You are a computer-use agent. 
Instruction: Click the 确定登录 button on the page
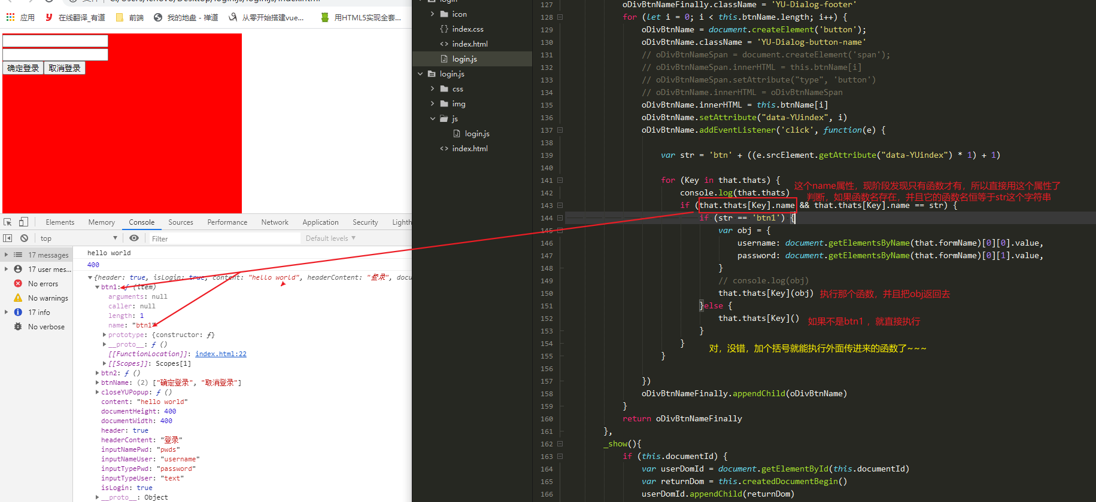click(x=23, y=68)
